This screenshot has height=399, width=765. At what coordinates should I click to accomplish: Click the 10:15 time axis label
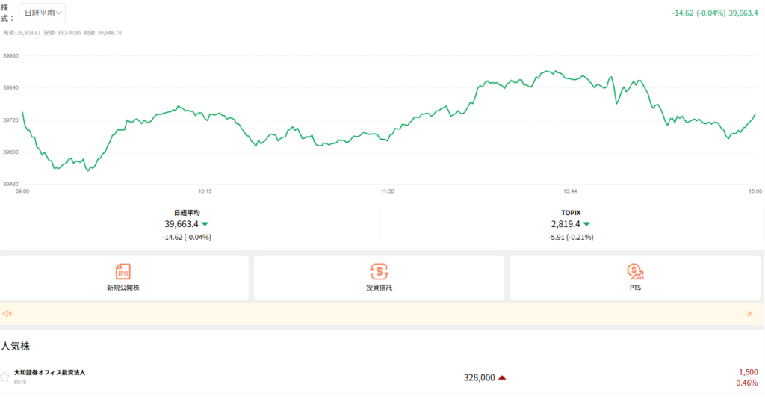(x=205, y=191)
